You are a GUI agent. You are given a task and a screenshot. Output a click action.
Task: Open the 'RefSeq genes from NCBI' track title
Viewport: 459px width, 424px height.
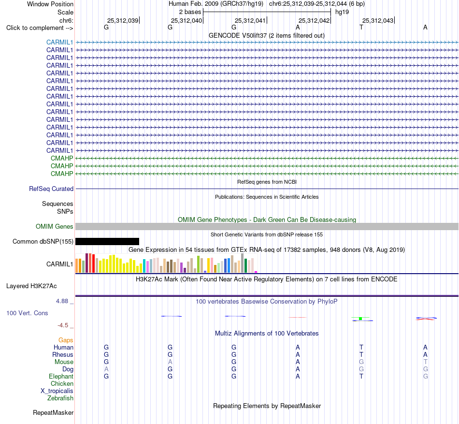267,182
